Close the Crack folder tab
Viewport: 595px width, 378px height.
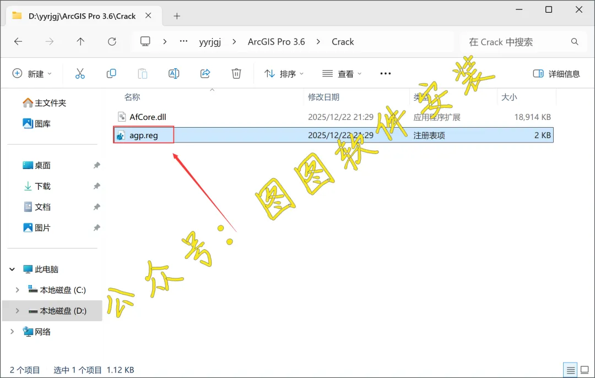[x=148, y=15]
